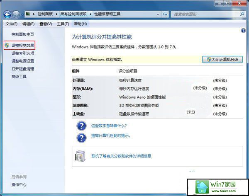Screen dimensions: 249x196
Task: Select 性能信息和工具 breadcrumb
Action: click(107, 14)
